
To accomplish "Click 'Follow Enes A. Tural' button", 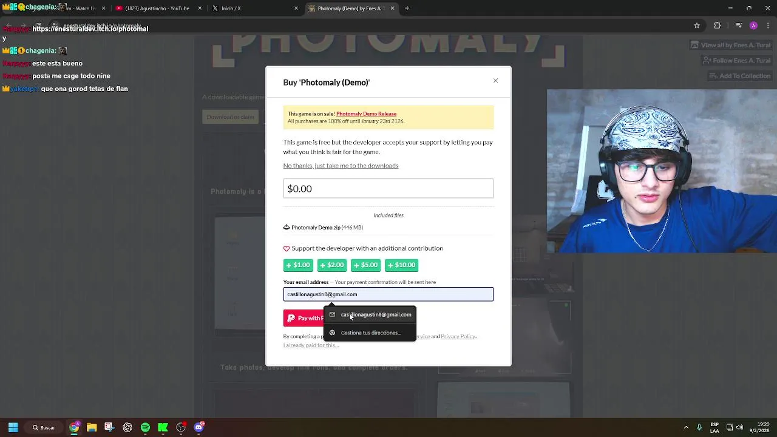I will click(x=736, y=61).
